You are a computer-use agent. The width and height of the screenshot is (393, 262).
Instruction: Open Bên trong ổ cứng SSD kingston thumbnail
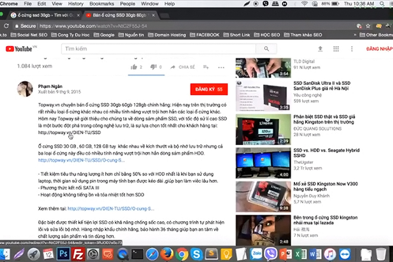[263, 230]
